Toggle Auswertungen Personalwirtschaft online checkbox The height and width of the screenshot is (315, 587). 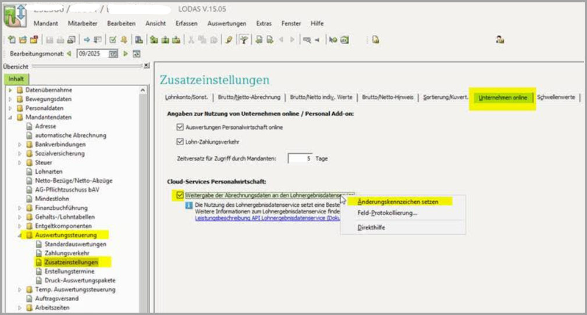tap(179, 127)
